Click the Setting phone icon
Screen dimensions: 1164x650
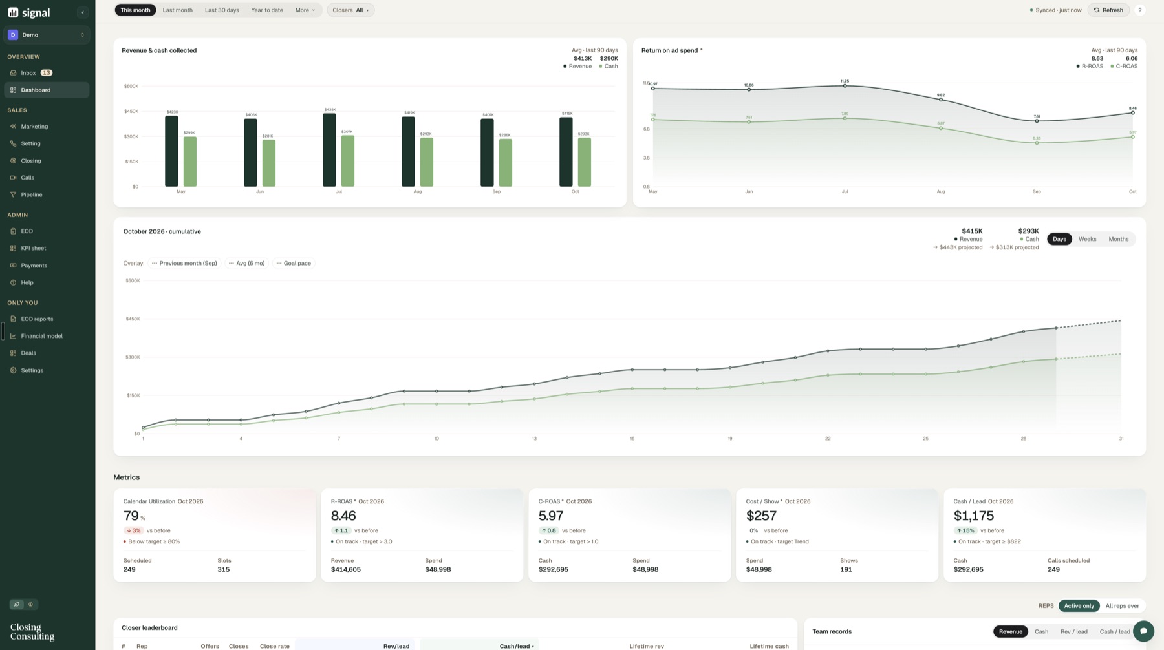tap(13, 143)
